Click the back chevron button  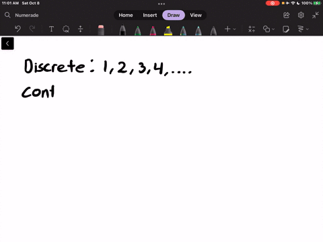(7, 44)
